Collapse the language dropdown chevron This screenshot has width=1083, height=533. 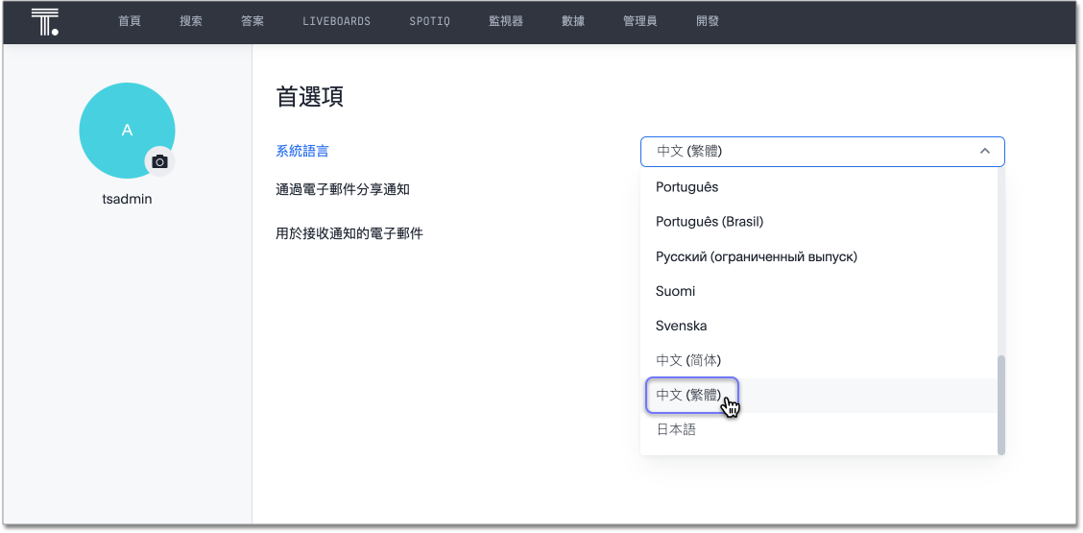tap(984, 152)
